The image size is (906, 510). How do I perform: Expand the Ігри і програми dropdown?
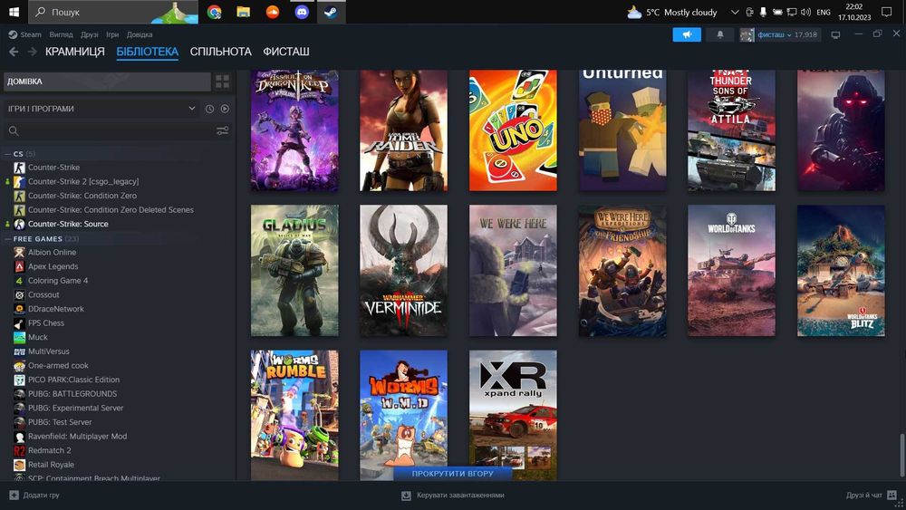click(101, 109)
